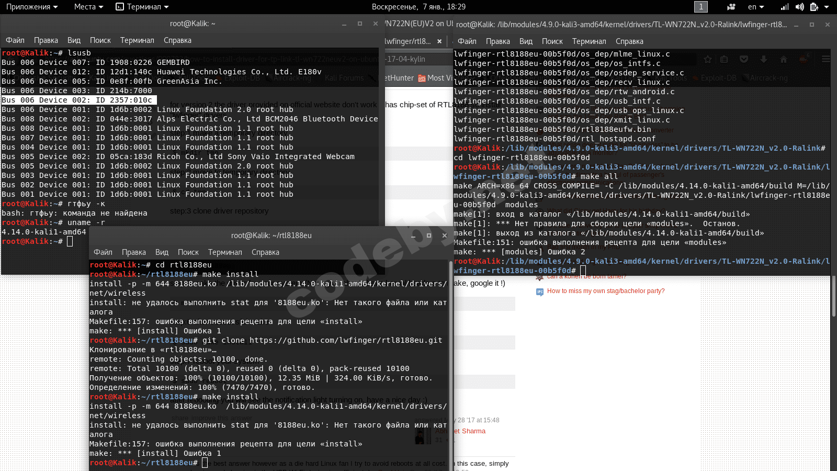This screenshot has width=837, height=471.
Task: Open link 'How to miss my own stag/bachelor party?'
Action: click(x=606, y=291)
